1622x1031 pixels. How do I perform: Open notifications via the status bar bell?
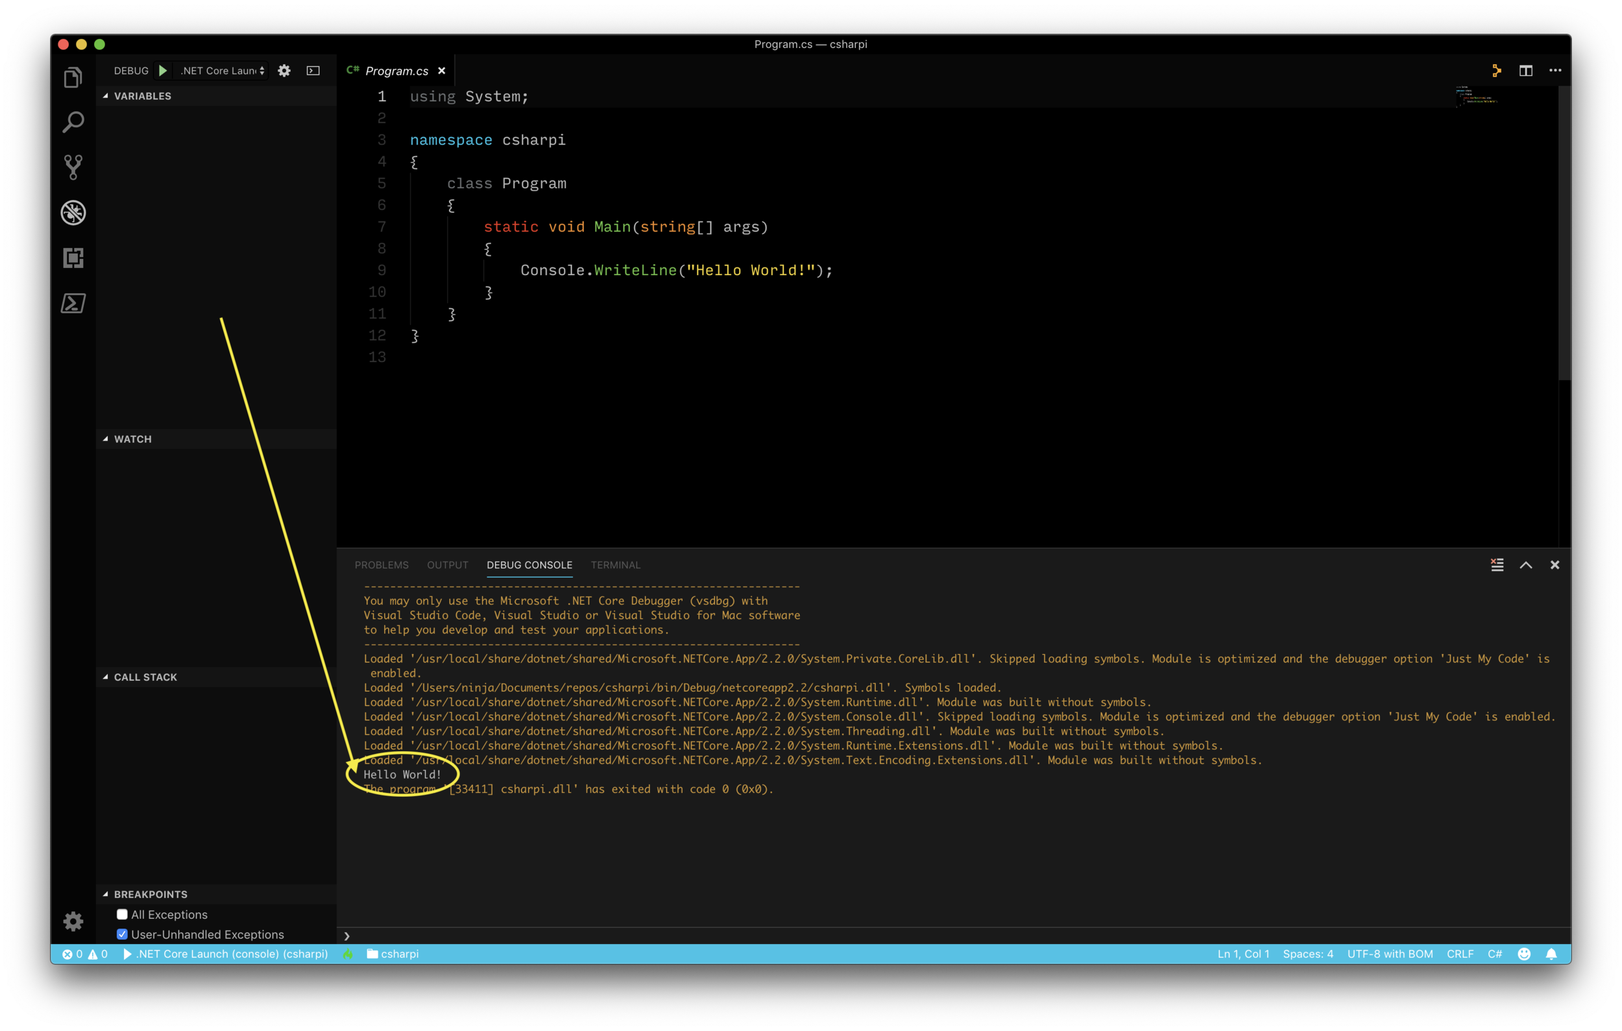point(1551,954)
